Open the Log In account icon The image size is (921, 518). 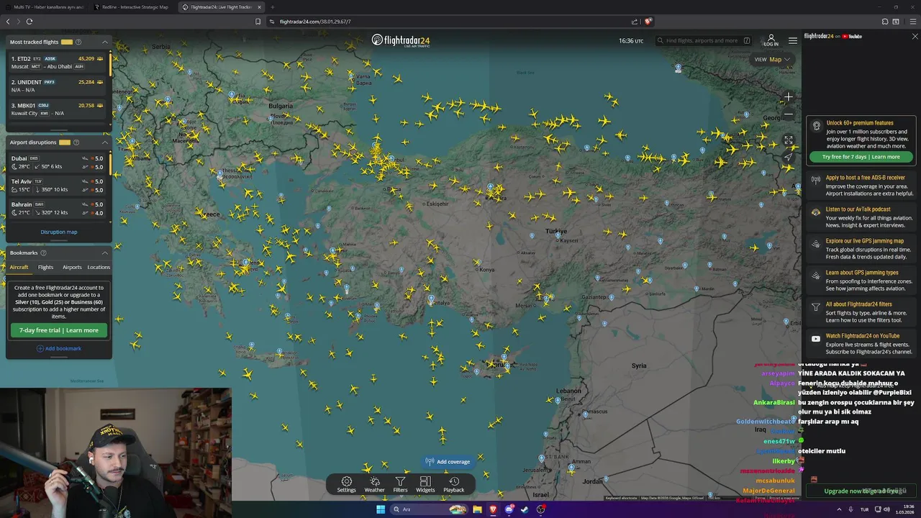click(771, 40)
